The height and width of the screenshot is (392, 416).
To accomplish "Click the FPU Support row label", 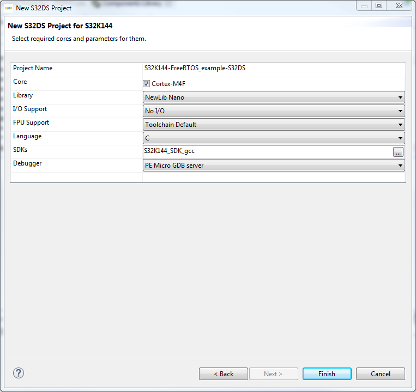I will [x=31, y=122].
